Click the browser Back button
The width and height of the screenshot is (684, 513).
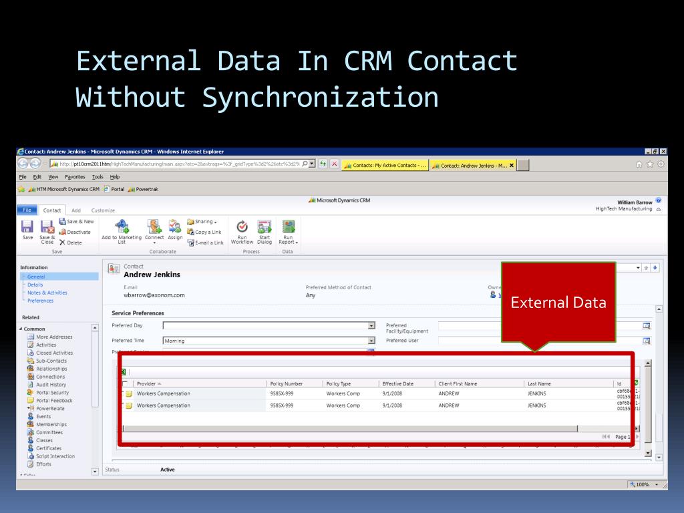click(23, 164)
